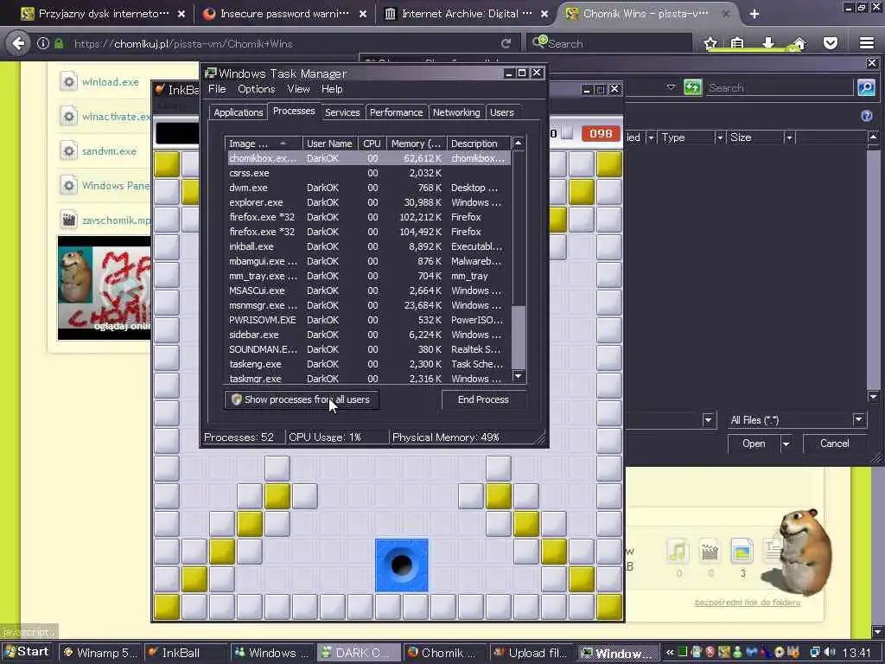Open a new Firefox tab with plus icon
Image resolution: width=885 pixels, height=664 pixels.
click(x=754, y=14)
